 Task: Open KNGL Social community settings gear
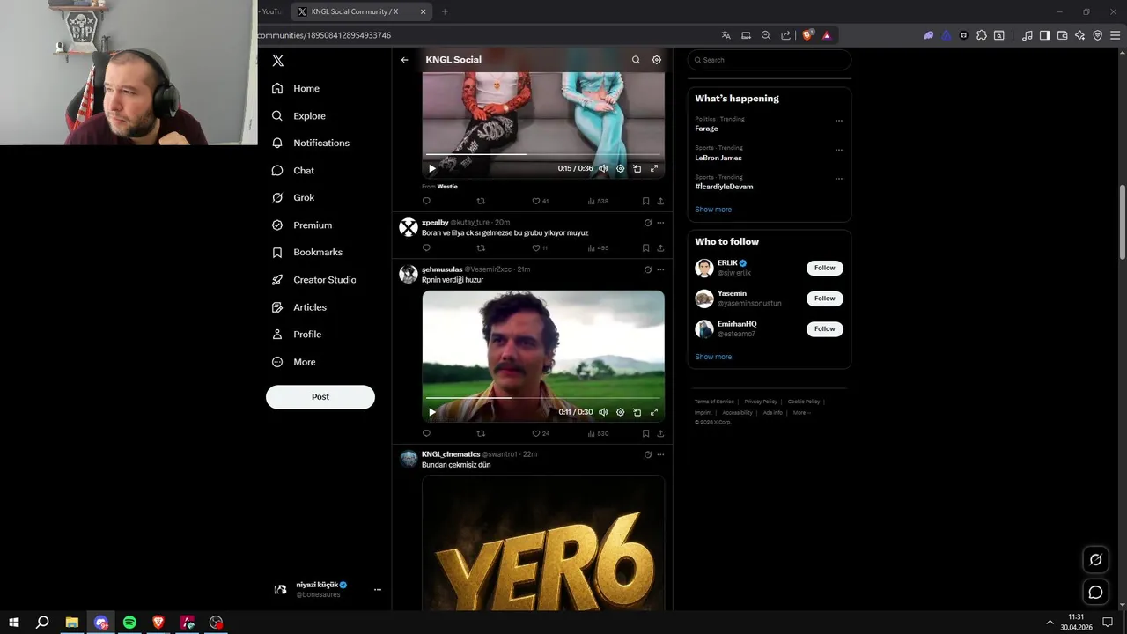(x=656, y=60)
